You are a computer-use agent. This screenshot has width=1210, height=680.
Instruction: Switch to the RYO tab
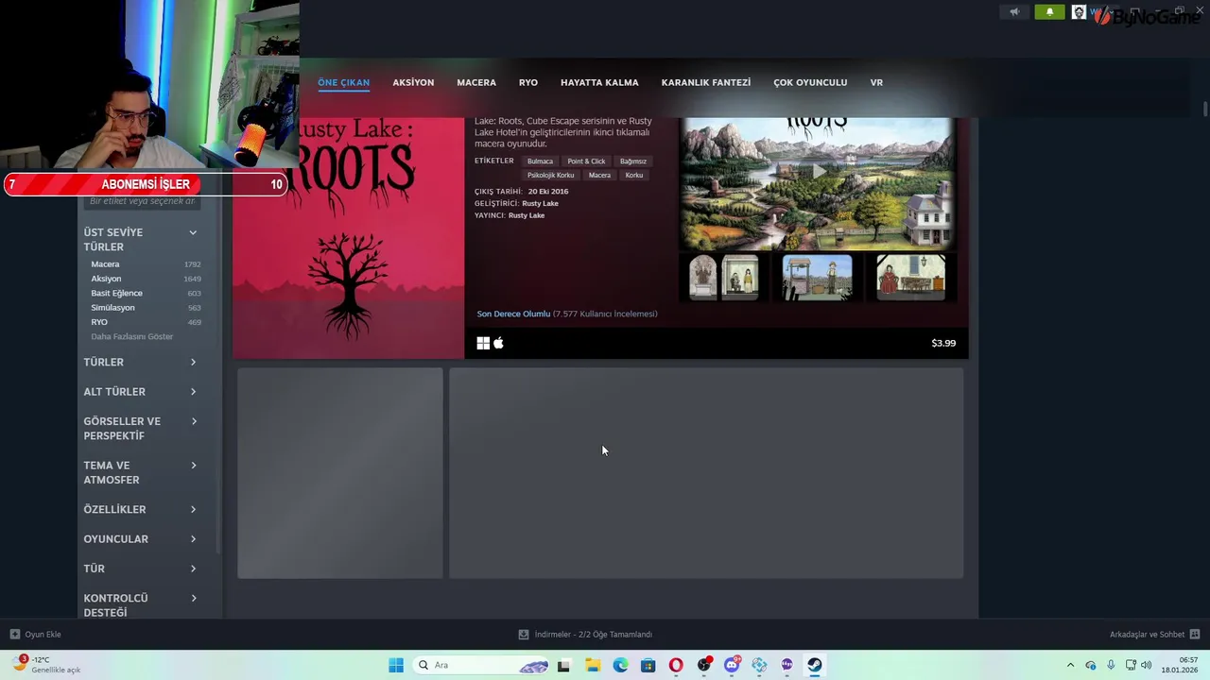[x=528, y=82]
